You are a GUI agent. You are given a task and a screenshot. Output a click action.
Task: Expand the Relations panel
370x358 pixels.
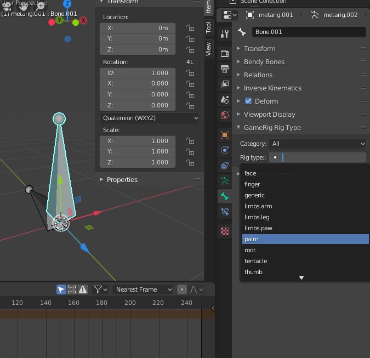point(258,75)
